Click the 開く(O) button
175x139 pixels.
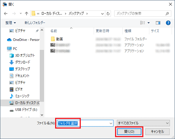coord(129,132)
